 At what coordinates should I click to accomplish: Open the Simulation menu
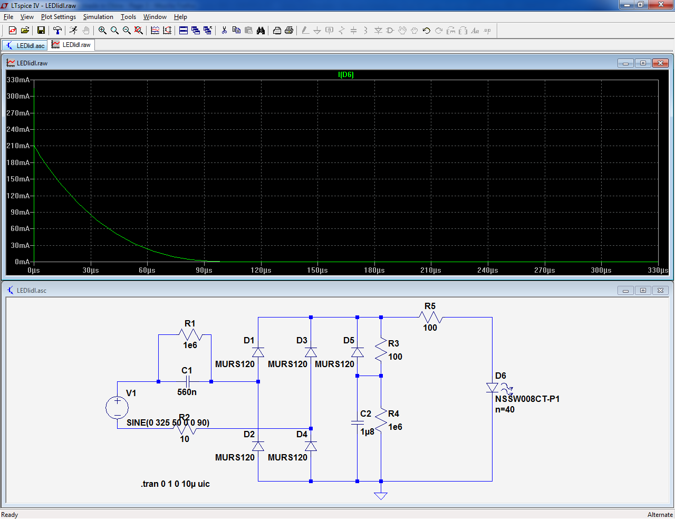click(98, 17)
